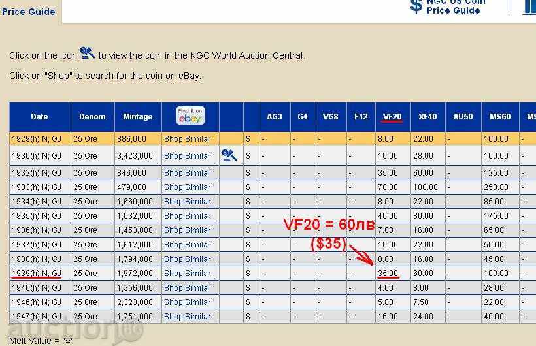Image resolution: width=536 pixels, height=346 pixels.
Task: Click the gavel icon in the instruction text
Action: (x=88, y=54)
